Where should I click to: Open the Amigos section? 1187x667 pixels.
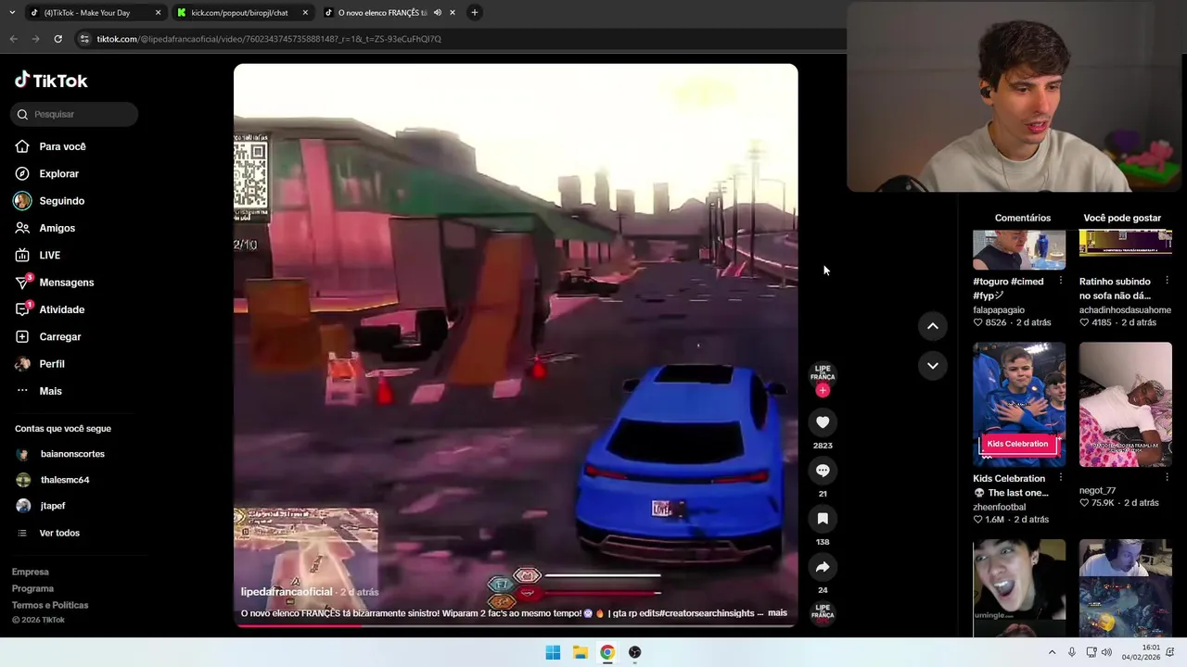coord(57,228)
